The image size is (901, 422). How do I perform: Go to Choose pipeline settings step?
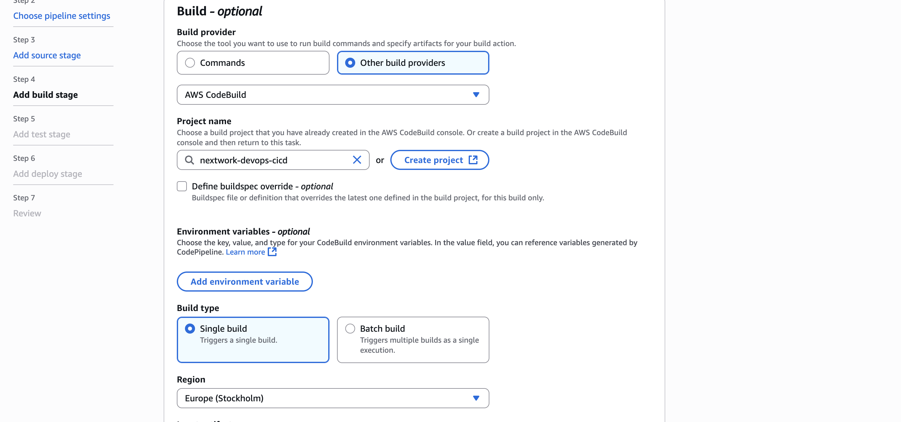(x=61, y=16)
